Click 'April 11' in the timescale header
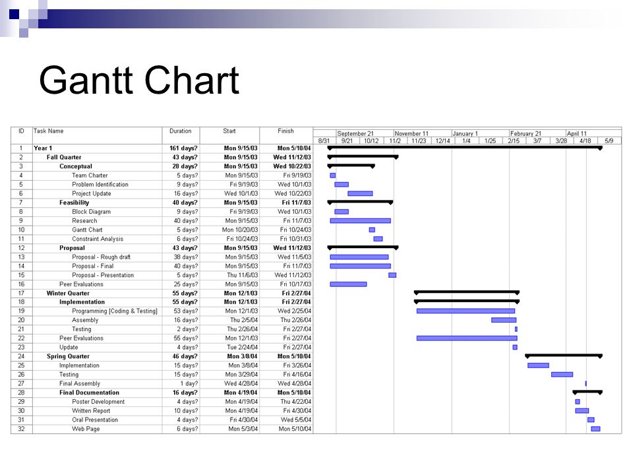 tap(576, 133)
